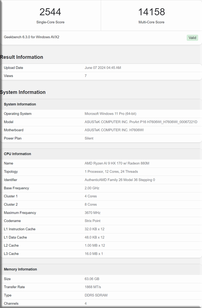Click the CPU Name label
Viewport: 202px width, 308px height.
pyautogui.click(x=8, y=163)
